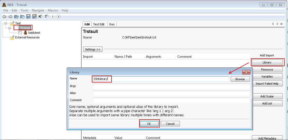Open the Edit menu
The image size is (288, 140).
14,10
